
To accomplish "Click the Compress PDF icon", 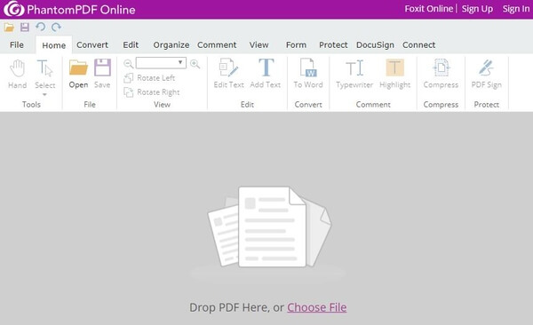I will click(441, 74).
